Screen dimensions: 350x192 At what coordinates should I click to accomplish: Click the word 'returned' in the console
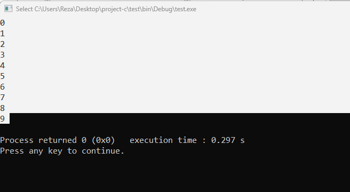pos(58,140)
